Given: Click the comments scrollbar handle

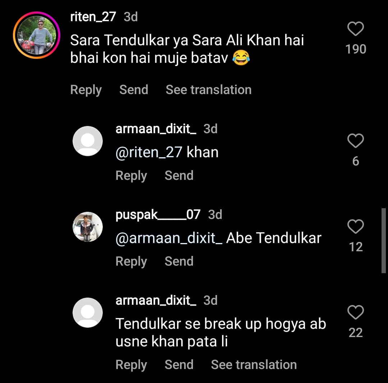Looking at the screenshot, I should tap(384, 240).
